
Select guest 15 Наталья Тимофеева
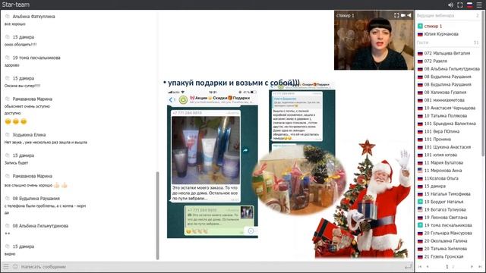point(447,194)
